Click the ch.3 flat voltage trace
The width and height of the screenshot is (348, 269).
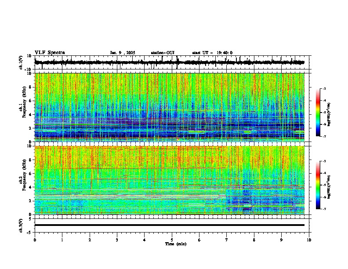170,225
